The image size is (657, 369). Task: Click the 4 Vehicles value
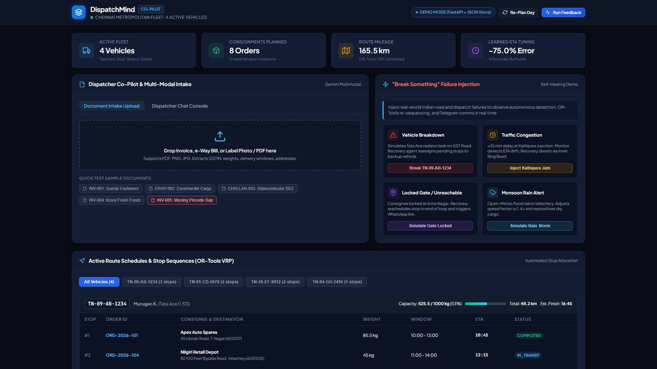[117, 51]
